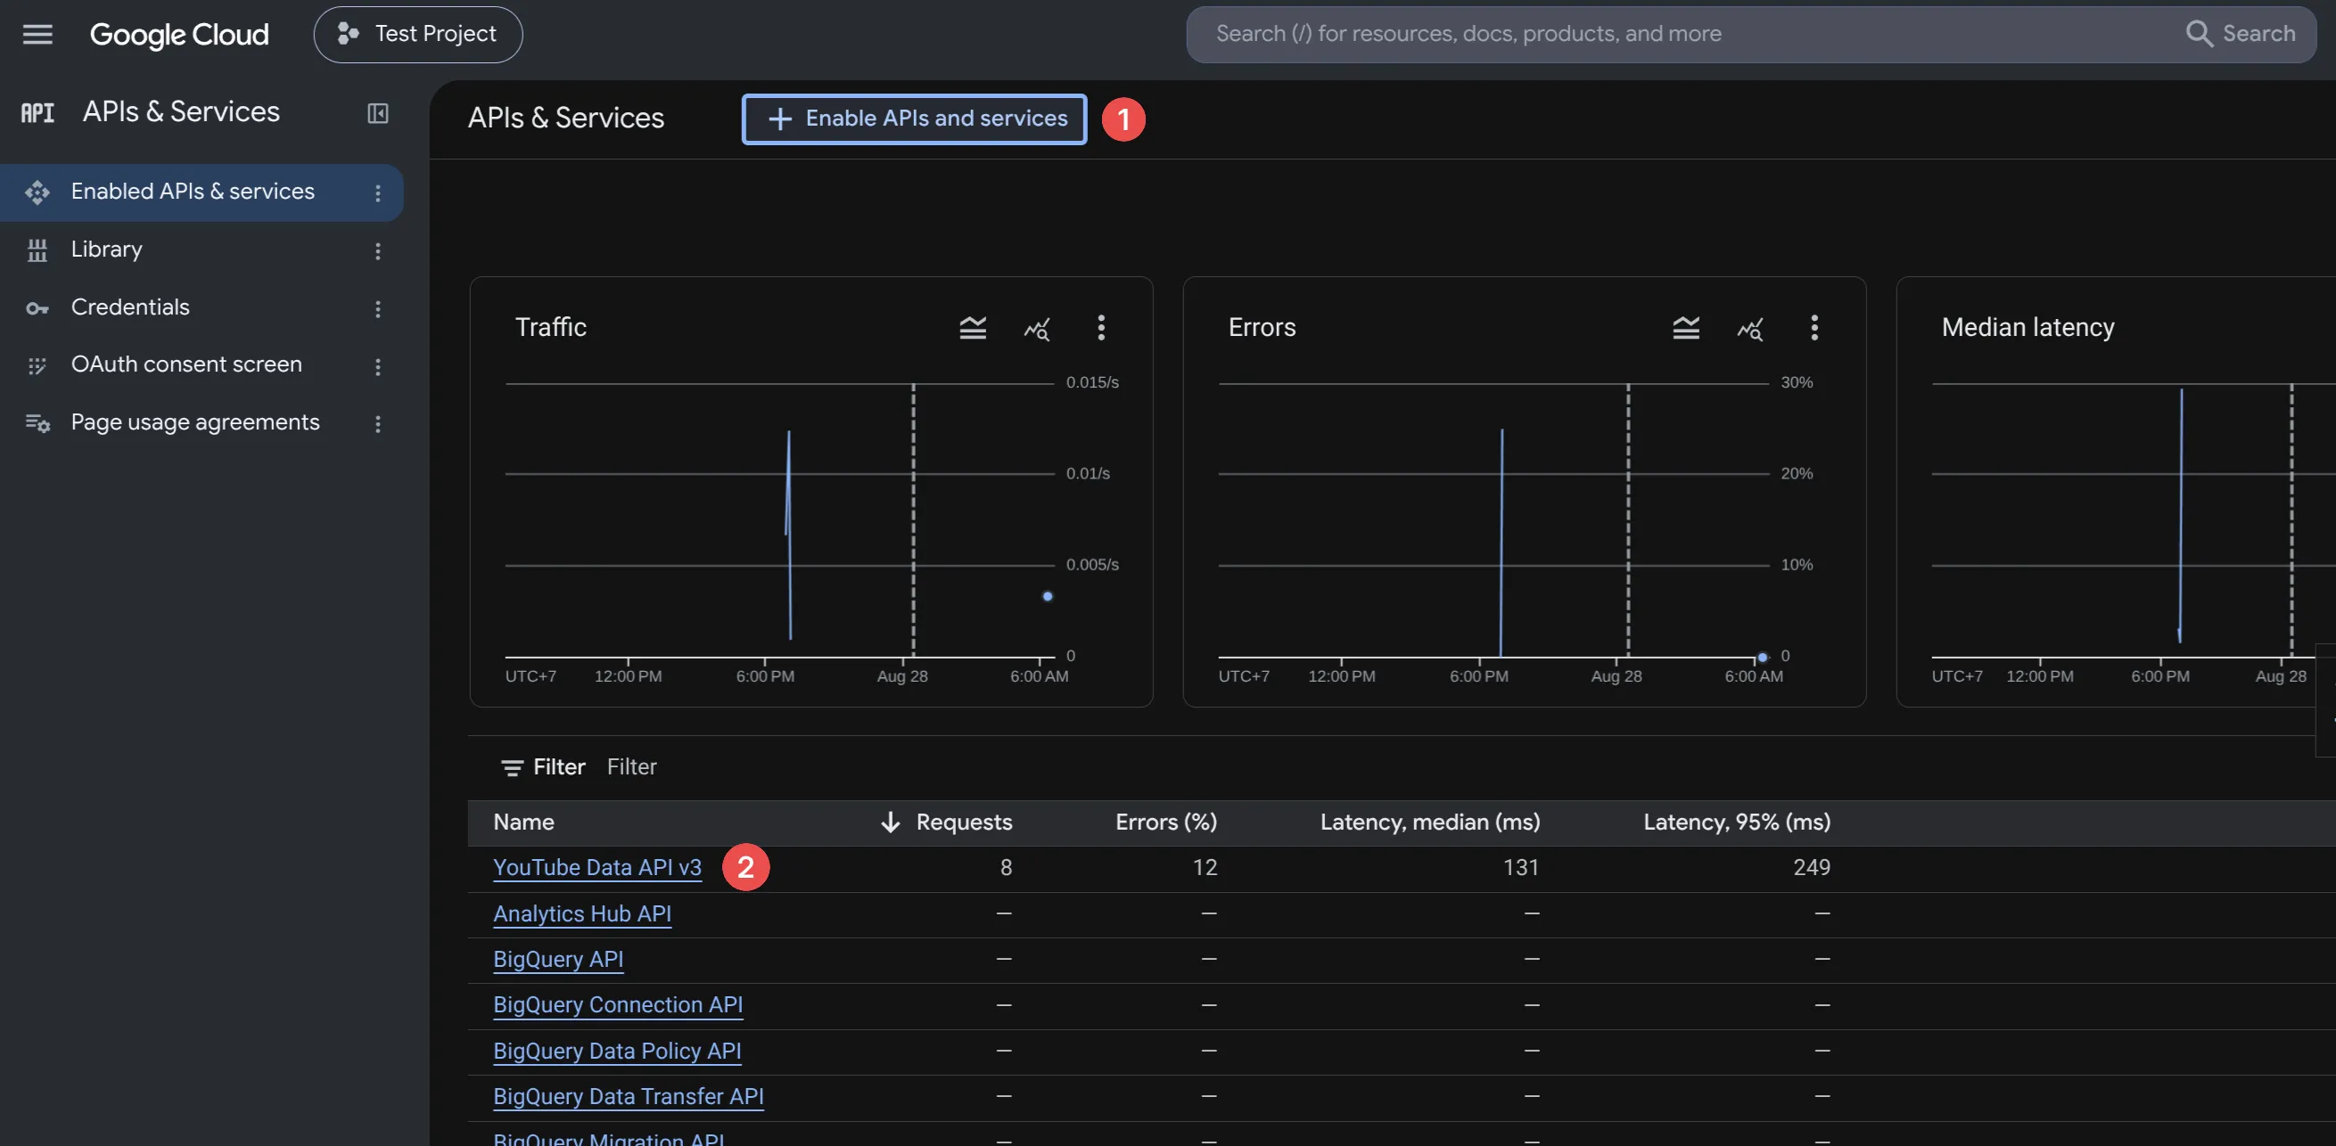Toggle the legend on the Errors chart

[x=1687, y=327]
